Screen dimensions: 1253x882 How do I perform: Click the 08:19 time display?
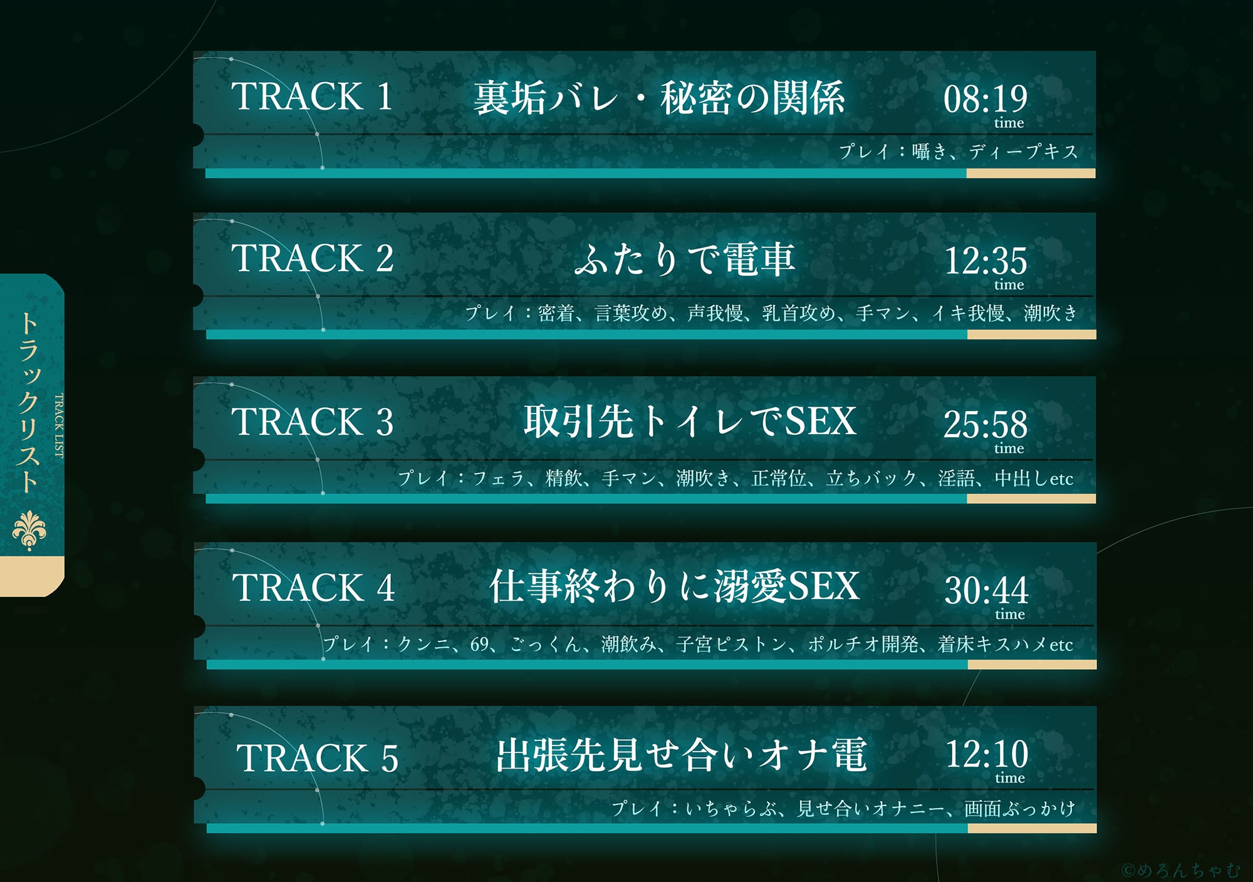tap(985, 99)
